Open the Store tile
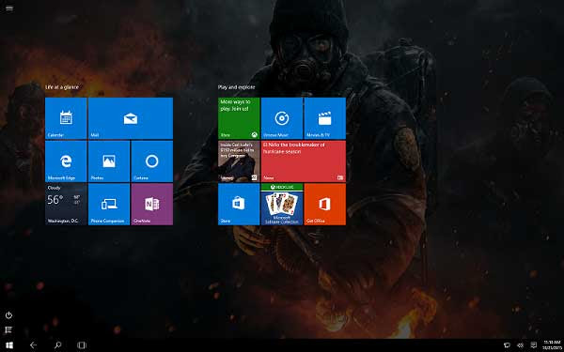This screenshot has width=564, height=352. point(239,205)
